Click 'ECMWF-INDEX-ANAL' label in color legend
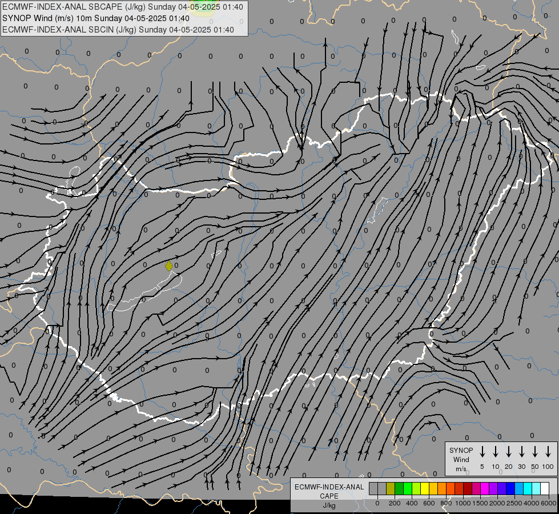Viewport: 559px width, 514px height. pyautogui.click(x=329, y=487)
